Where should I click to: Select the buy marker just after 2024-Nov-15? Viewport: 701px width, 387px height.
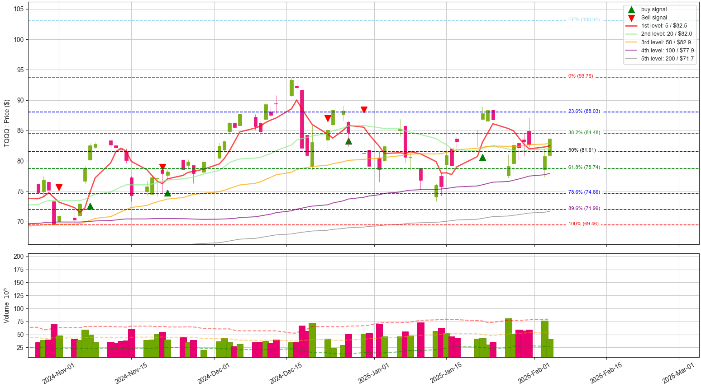(x=167, y=193)
